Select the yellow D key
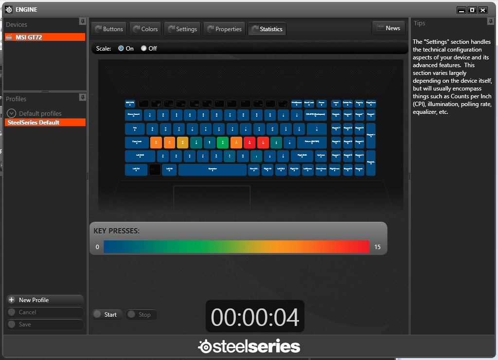The image size is (498, 360). pos(183,143)
